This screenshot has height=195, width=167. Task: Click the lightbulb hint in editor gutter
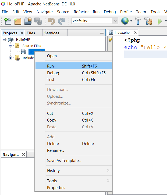pyautogui.click(x=110, y=40)
